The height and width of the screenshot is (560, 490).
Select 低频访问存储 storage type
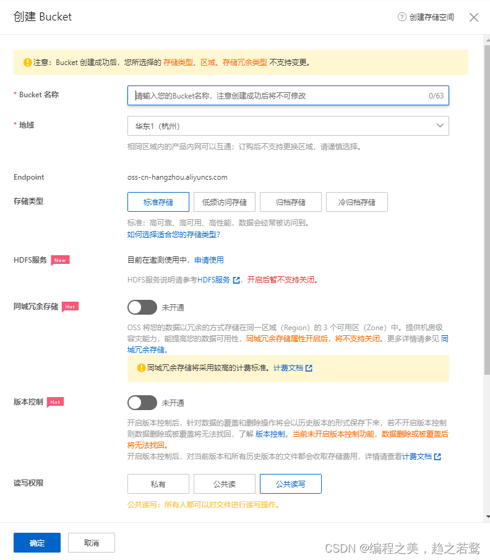[x=225, y=202]
